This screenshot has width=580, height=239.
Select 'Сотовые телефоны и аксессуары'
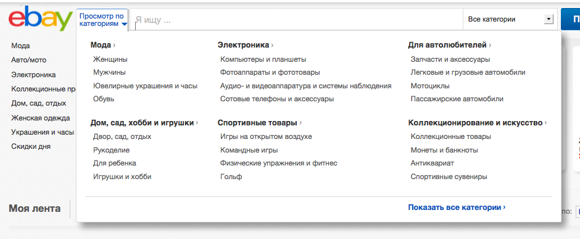(x=277, y=99)
